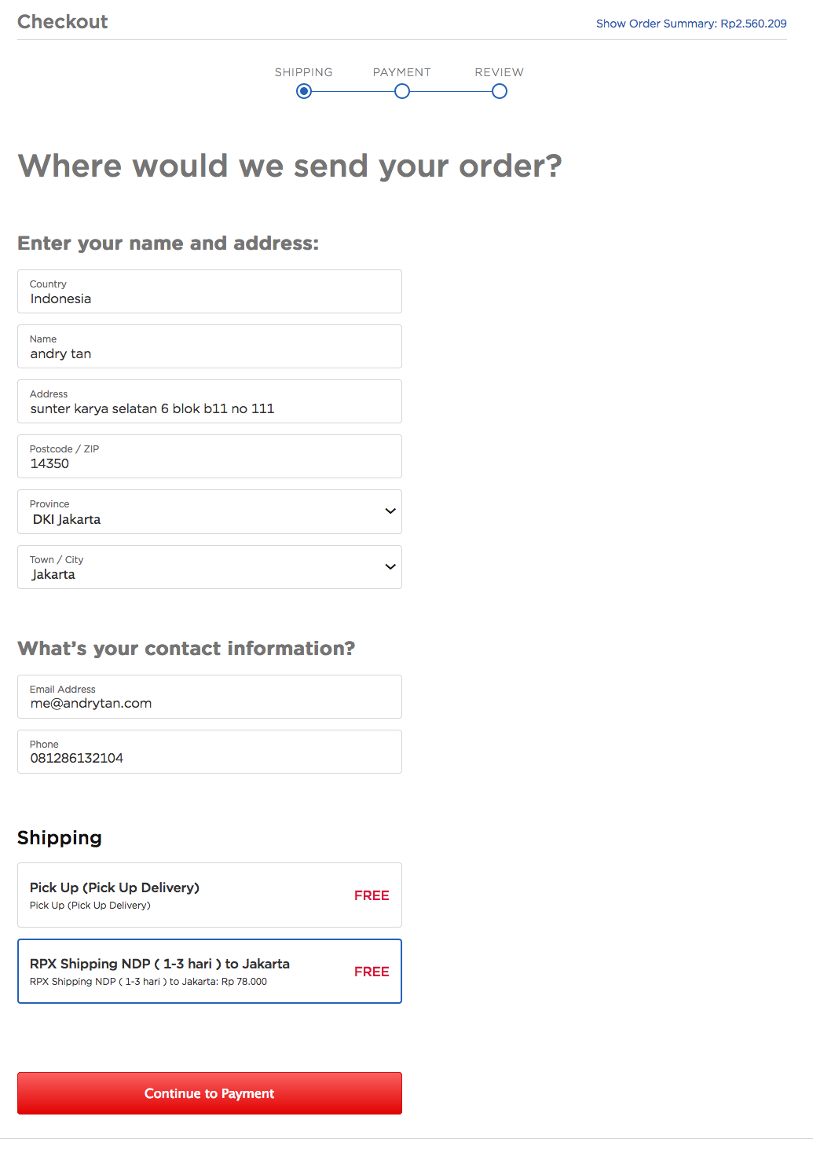Click the Payment step circle indicator

pyautogui.click(x=402, y=91)
